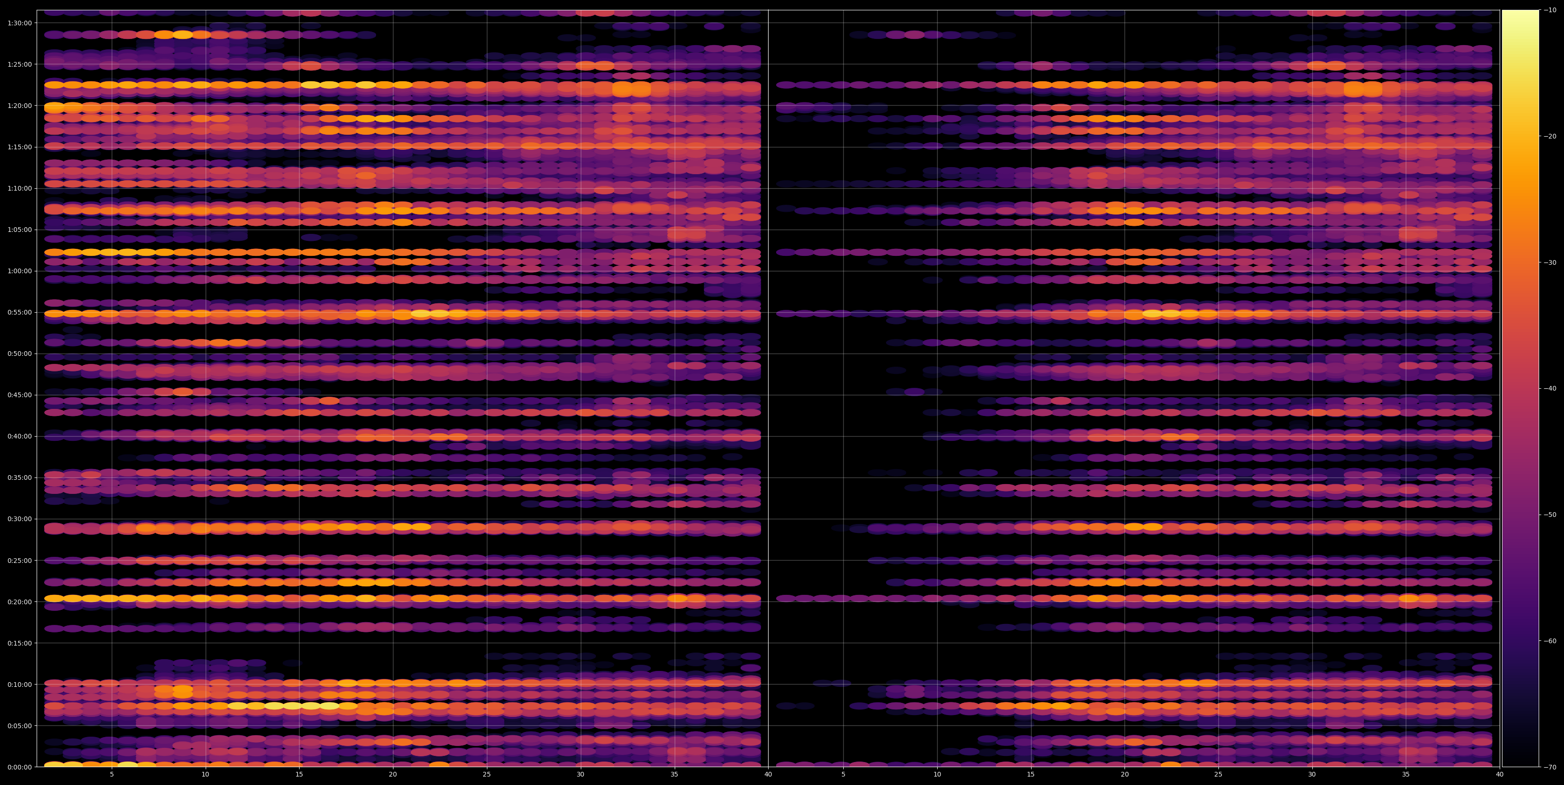Click the 0:15:00 y-axis time label
Viewport: 1564px width, 785px height.
(x=19, y=643)
